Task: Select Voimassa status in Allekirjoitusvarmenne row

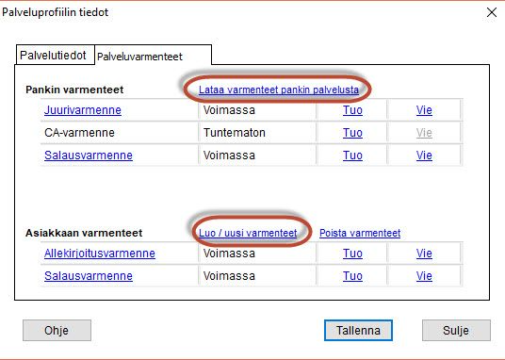Action: [x=229, y=254]
